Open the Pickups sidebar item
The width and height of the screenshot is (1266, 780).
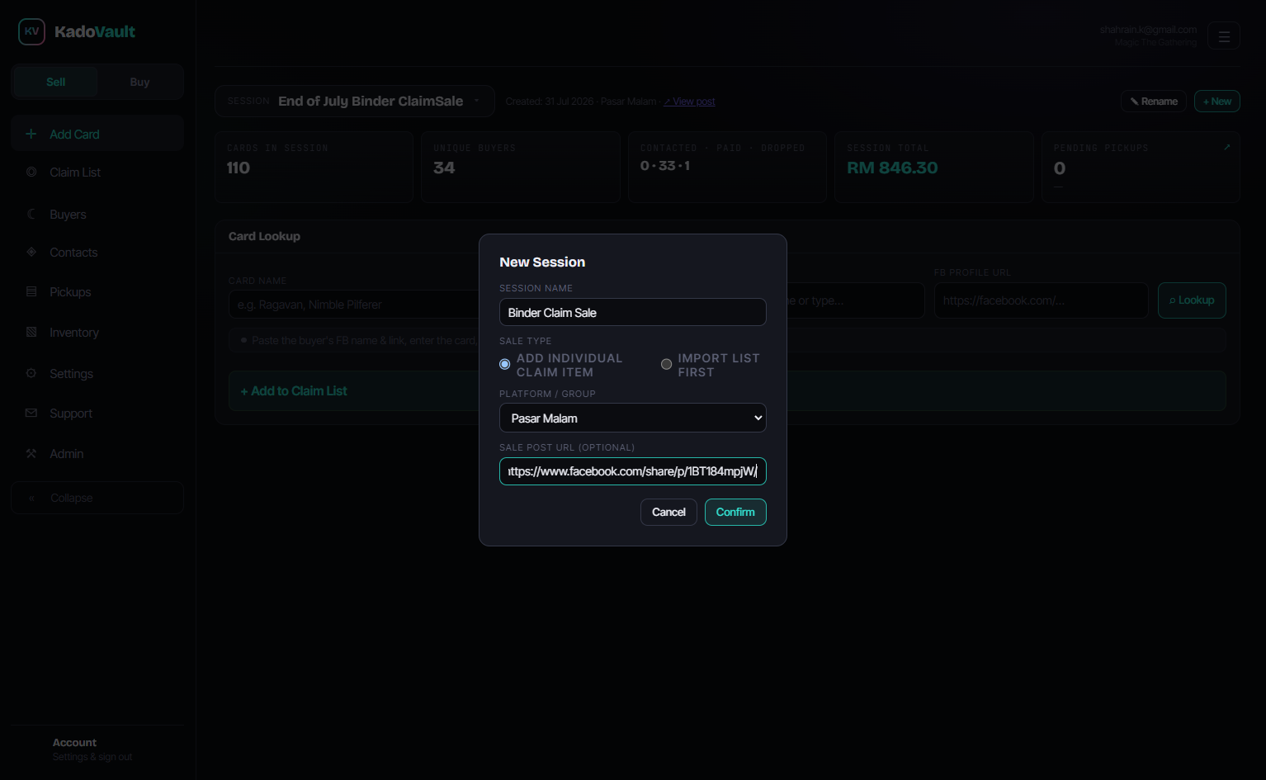point(97,291)
